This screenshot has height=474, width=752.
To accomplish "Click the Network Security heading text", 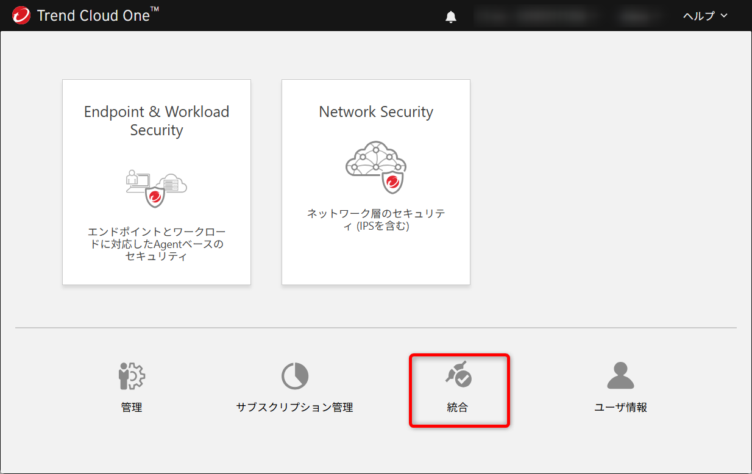I will pyautogui.click(x=376, y=112).
